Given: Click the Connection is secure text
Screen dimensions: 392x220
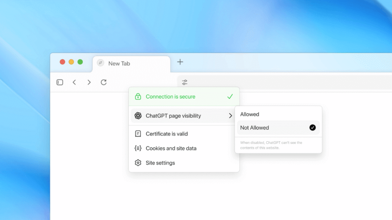Looking at the screenshot, I should click(x=170, y=97).
